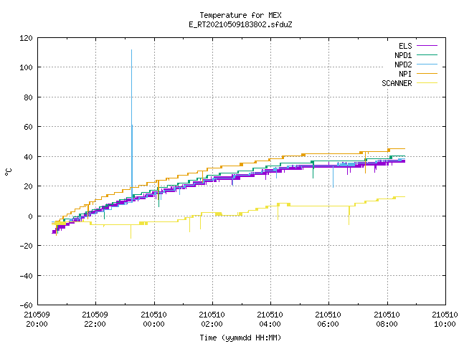The width and height of the screenshot is (459, 344).
Task: Click the y-axis label -20
Action: click(26, 246)
